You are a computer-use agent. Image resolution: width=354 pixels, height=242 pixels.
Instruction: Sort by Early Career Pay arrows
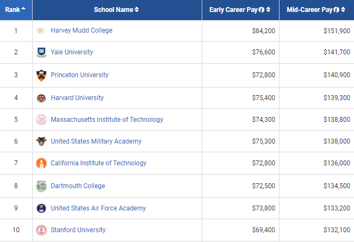click(x=268, y=10)
